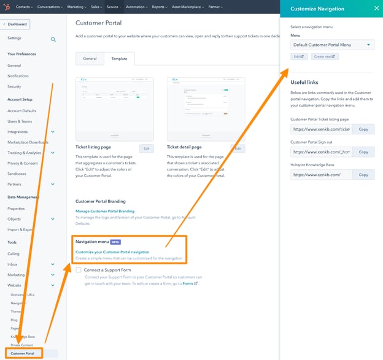Click the Edit menu button in panel
Viewport: 383px width, 360px height.
coord(299,56)
